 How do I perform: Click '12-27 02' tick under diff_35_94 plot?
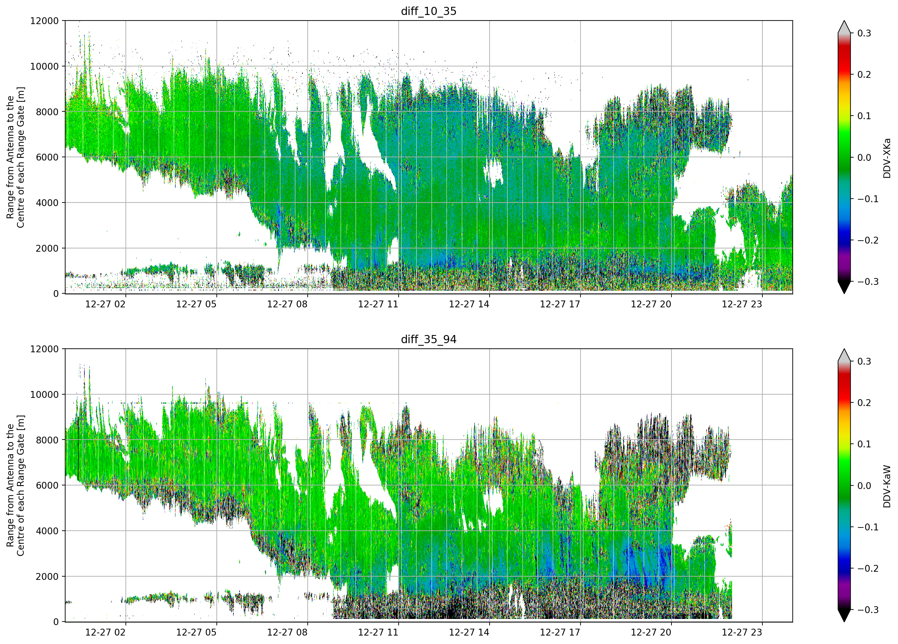click(105, 633)
